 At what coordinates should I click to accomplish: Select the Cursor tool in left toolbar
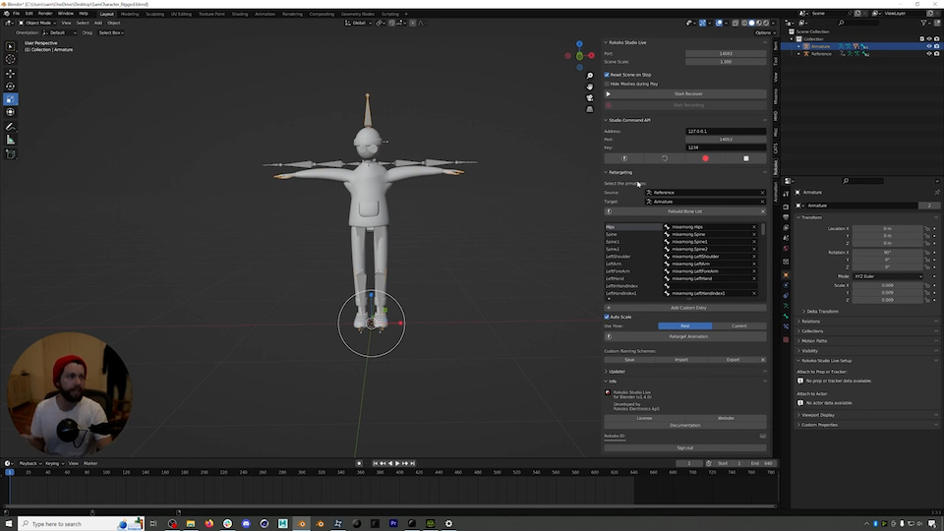[x=10, y=59]
